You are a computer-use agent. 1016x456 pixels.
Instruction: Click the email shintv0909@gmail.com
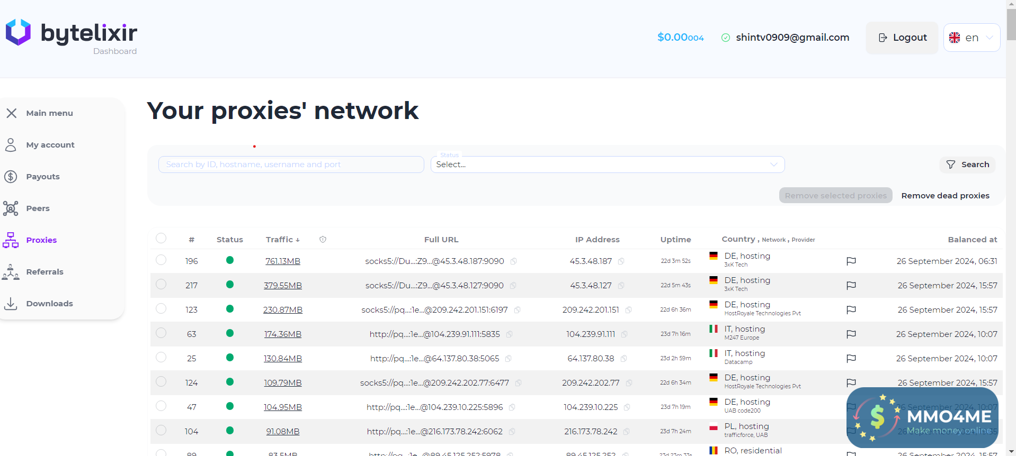[x=792, y=38]
